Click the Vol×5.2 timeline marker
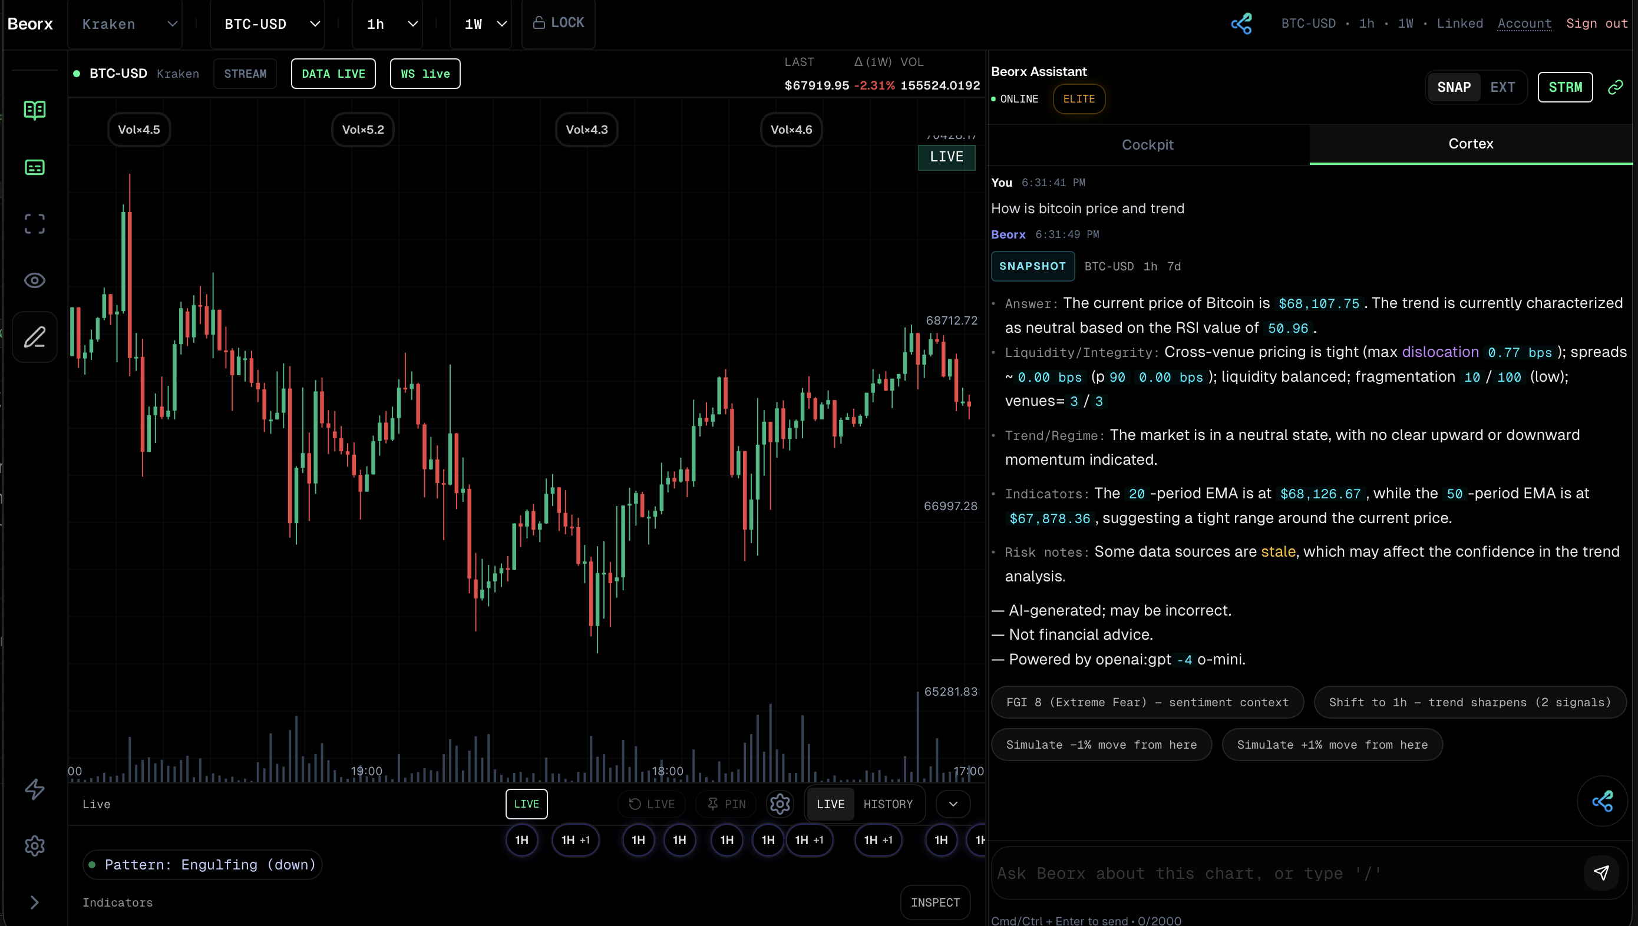The image size is (1638, 926). pos(362,130)
